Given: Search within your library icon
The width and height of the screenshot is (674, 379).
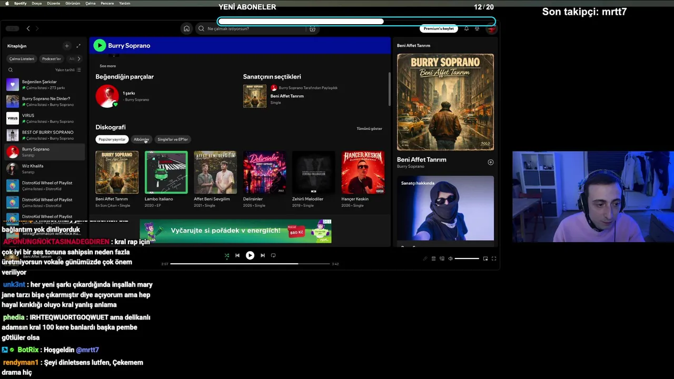Looking at the screenshot, I should coord(11,69).
